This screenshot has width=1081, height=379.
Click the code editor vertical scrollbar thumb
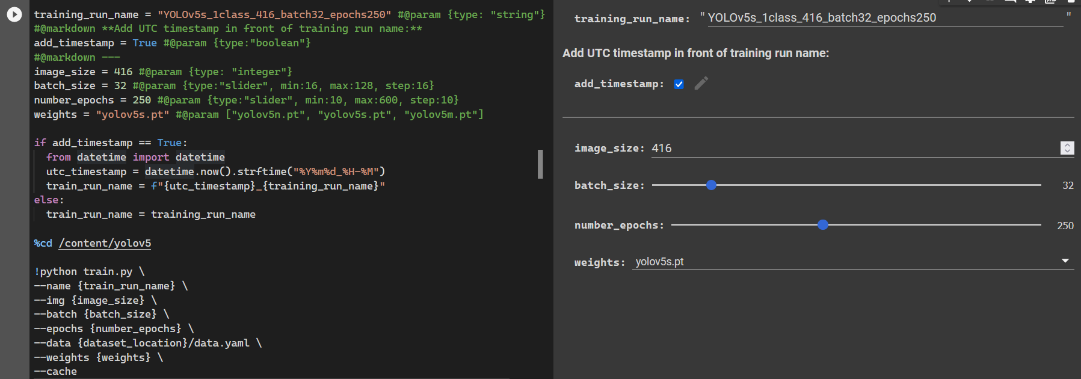[540, 164]
